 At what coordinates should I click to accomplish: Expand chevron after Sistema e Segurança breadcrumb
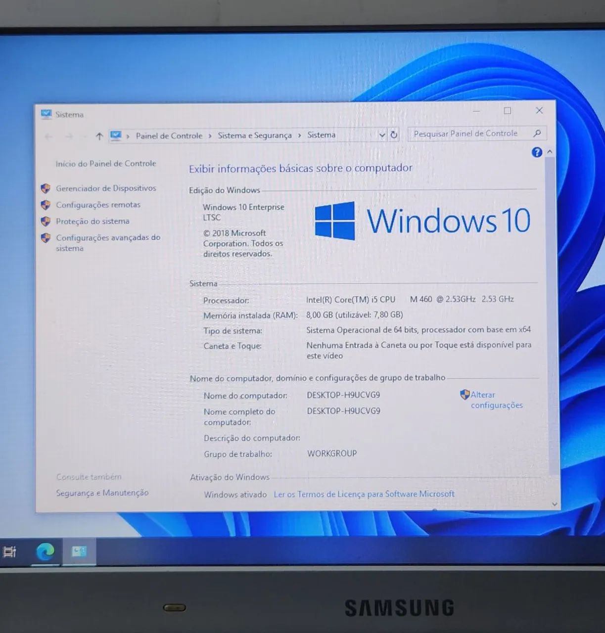299,135
